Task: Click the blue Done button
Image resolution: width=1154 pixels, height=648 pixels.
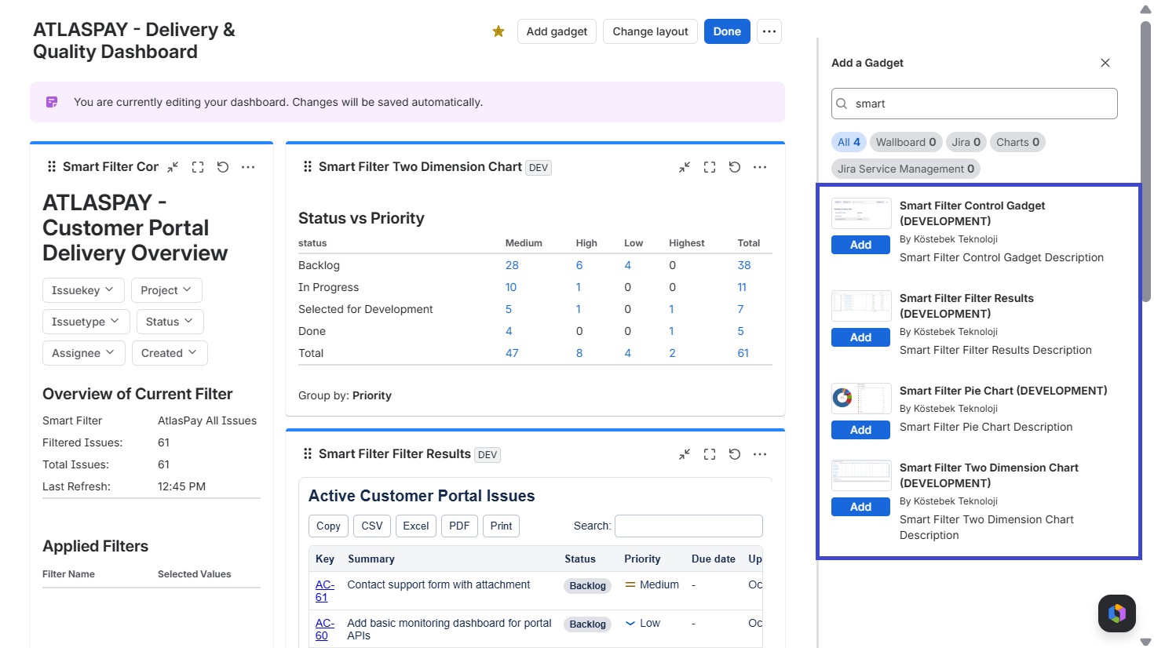Action: [x=727, y=31]
